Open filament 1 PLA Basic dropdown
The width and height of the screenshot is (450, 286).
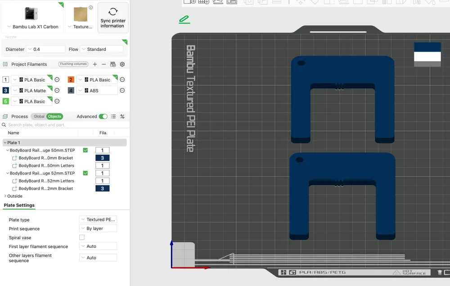[31, 80]
